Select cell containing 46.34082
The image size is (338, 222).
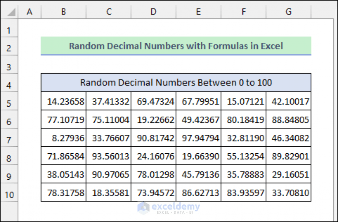pyautogui.click(x=289, y=138)
